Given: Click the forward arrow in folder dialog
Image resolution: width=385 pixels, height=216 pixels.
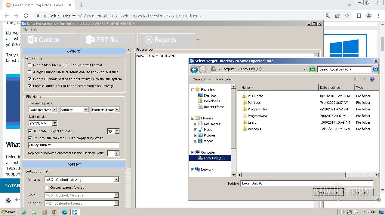Looking at the screenshot, I should tap(202, 70).
